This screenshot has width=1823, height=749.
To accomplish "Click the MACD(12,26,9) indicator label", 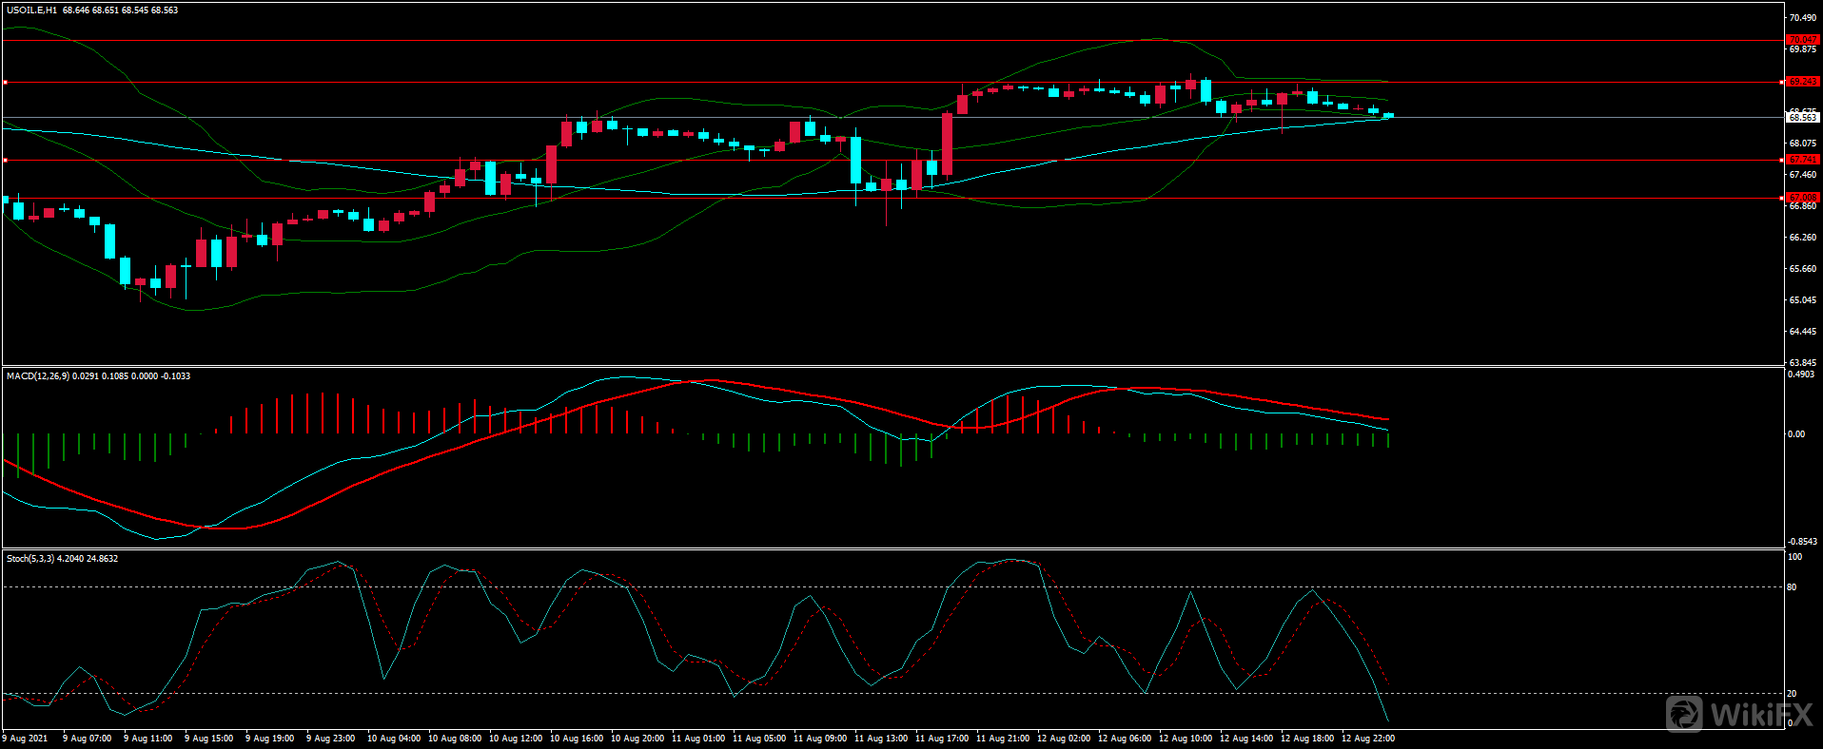I will [x=38, y=376].
